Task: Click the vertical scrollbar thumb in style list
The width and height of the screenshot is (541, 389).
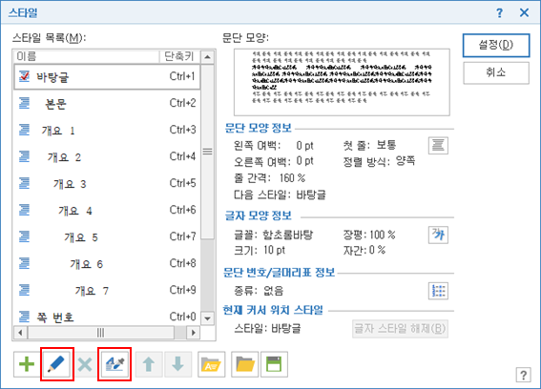Action: (x=207, y=152)
